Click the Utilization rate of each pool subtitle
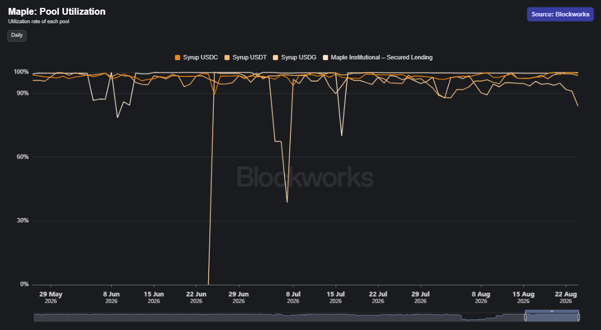This screenshot has width=601, height=330. (39, 22)
